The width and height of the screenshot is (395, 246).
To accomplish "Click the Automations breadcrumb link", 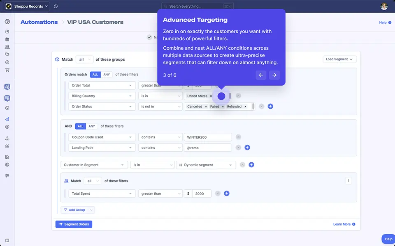I will click(x=39, y=22).
